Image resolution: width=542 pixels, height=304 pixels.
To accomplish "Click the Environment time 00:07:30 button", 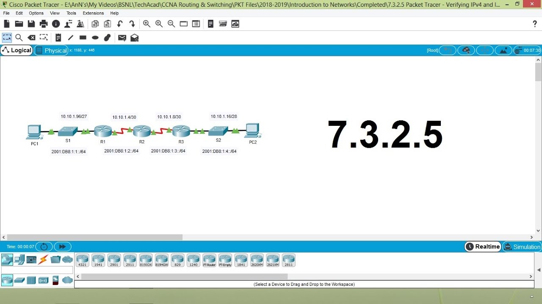I will [x=527, y=50].
